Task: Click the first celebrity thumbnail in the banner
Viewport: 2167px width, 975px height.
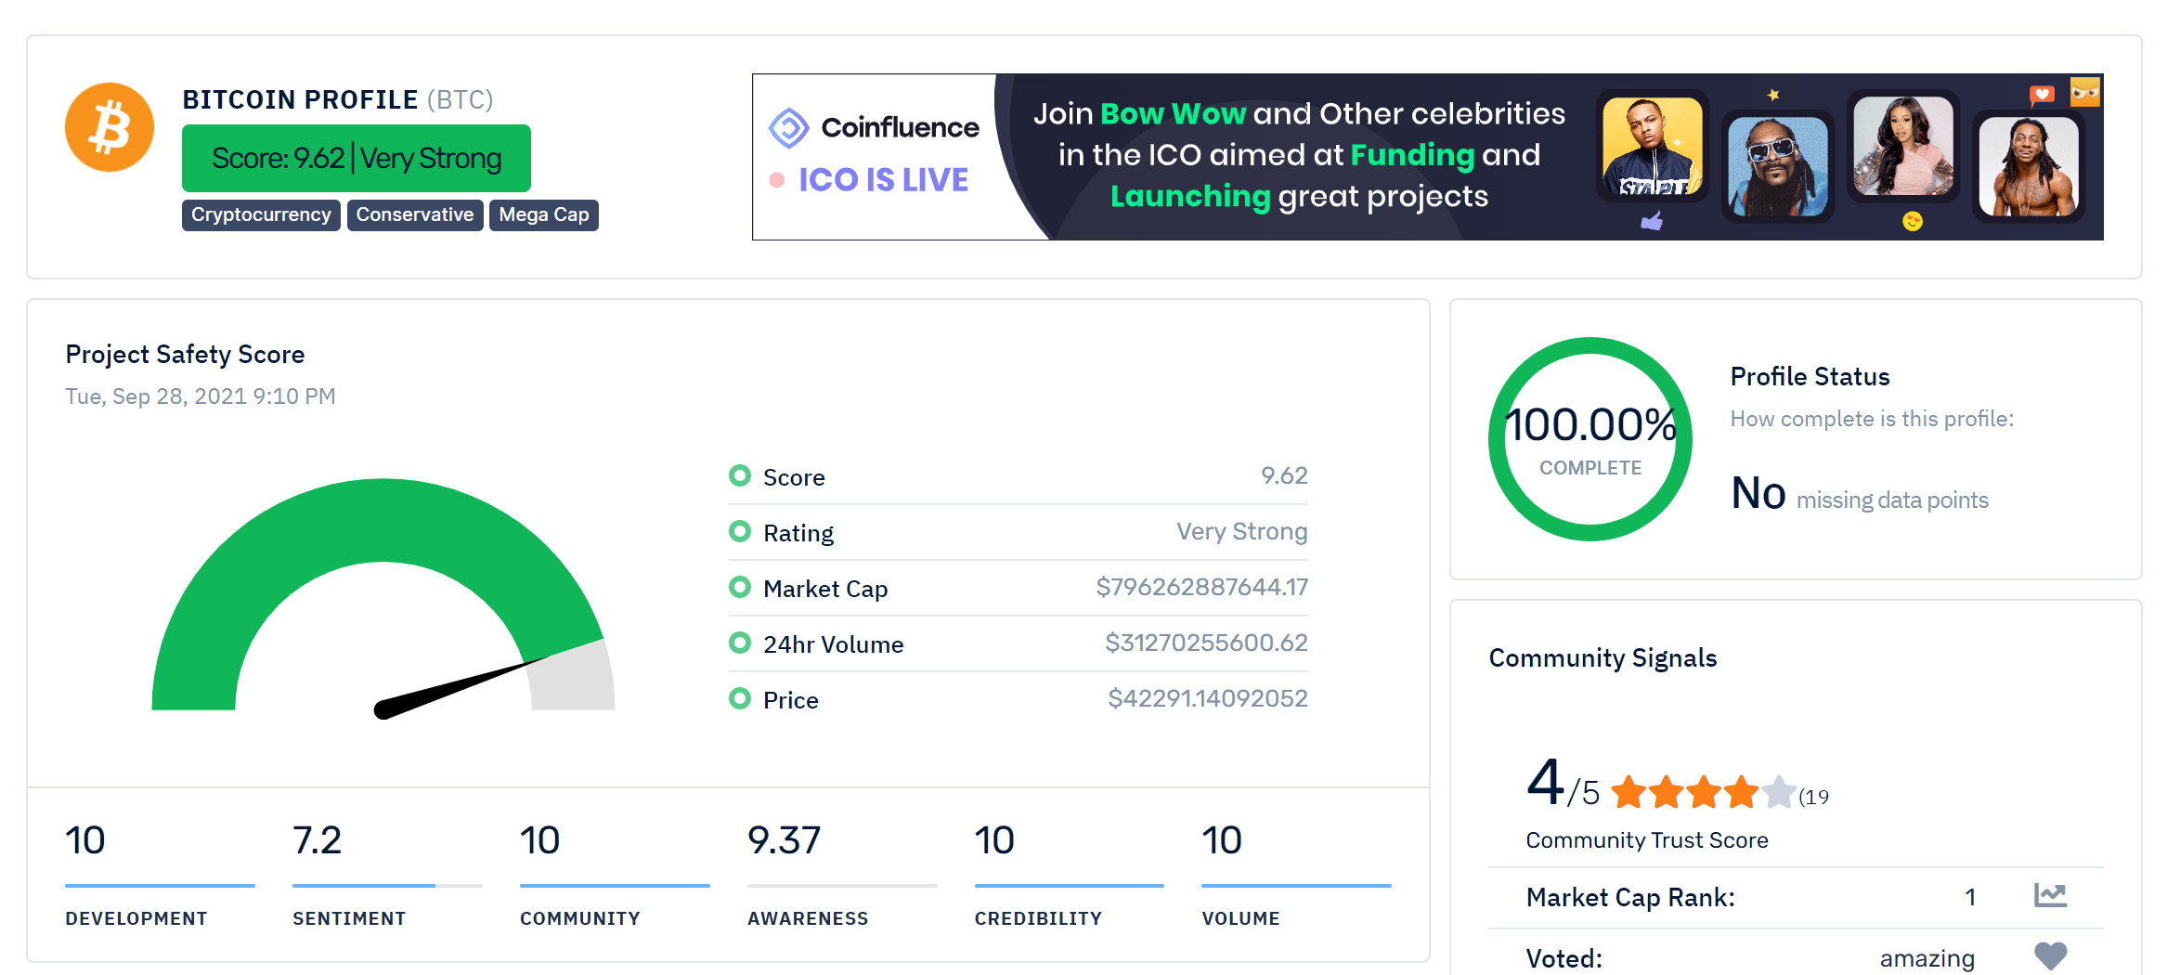Action: (1653, 147)
